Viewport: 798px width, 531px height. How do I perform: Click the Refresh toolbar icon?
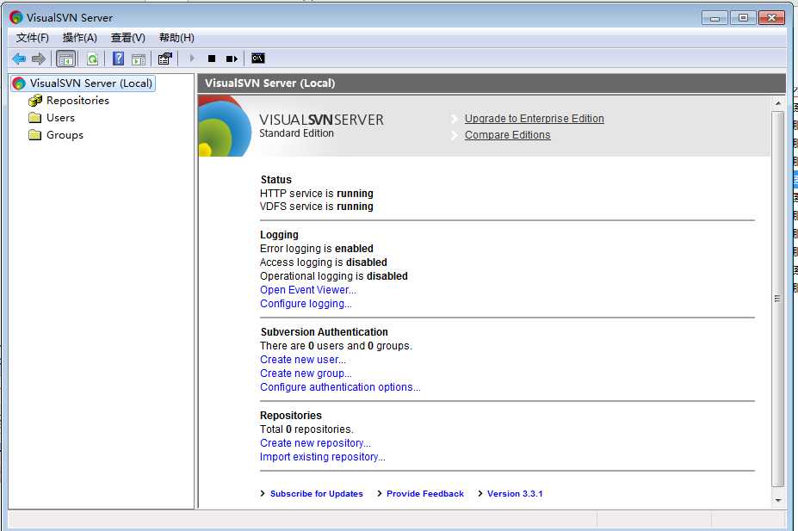(92, 59)
